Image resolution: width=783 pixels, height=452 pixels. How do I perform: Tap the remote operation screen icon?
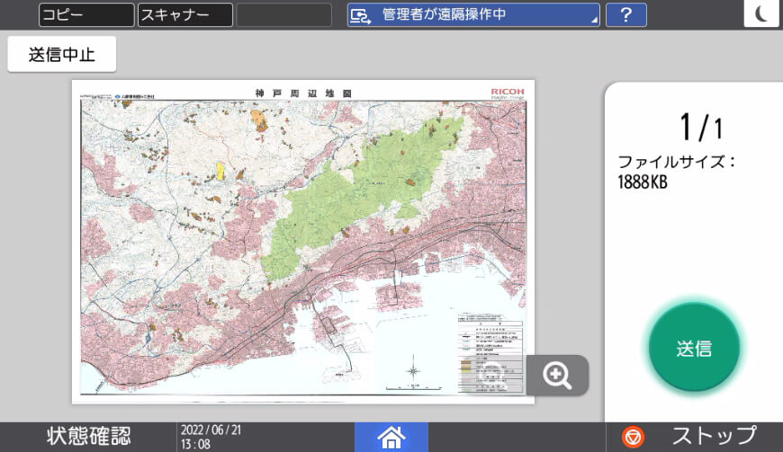[x=361, y=15]
